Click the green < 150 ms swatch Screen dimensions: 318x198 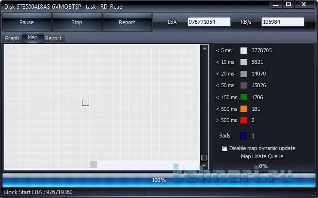point(243,97)
